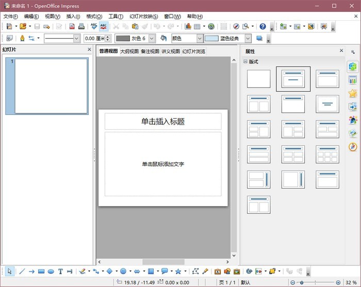Open the Custom Animation star sidebar icon
Screen dimensions: 361x287
(x=353, y=93)
